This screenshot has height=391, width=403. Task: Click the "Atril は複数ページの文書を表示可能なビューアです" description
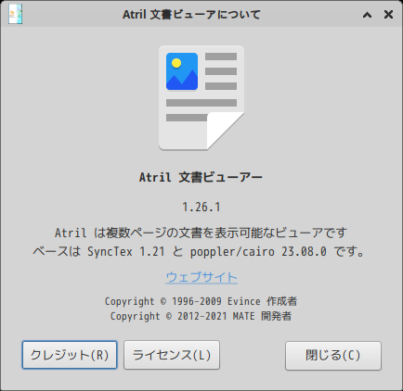[201, 233]
